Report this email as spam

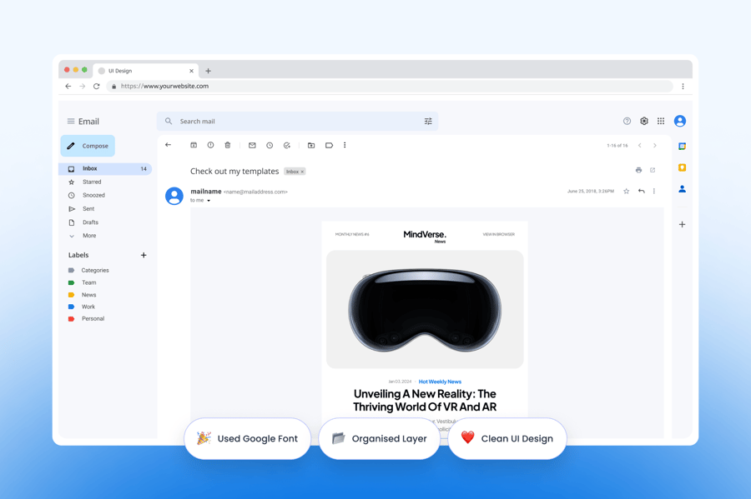point(210,146)
